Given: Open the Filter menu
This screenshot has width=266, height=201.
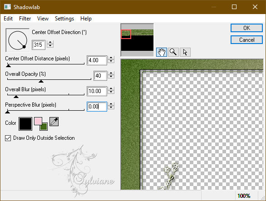Looking at the screenshot, I should 25,19.
